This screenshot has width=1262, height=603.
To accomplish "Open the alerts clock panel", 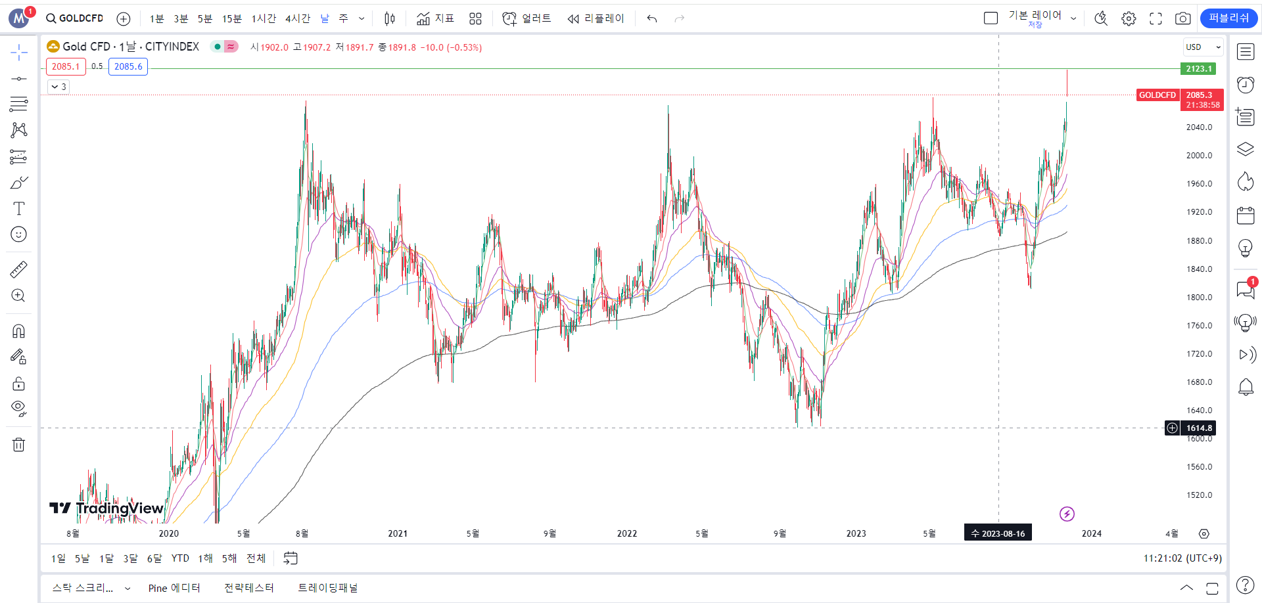I will 1246,85.
